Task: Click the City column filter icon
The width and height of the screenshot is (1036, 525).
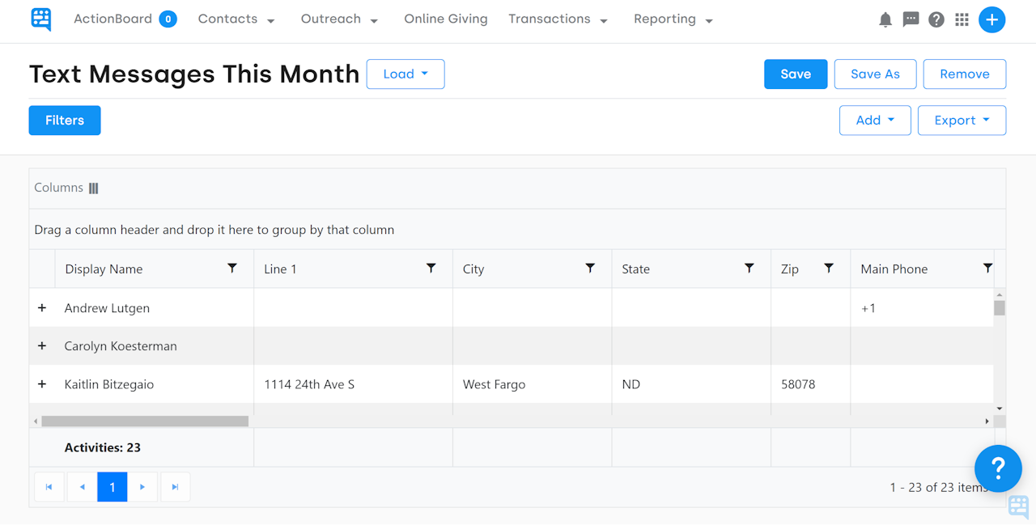Action: tap(590, 269)
